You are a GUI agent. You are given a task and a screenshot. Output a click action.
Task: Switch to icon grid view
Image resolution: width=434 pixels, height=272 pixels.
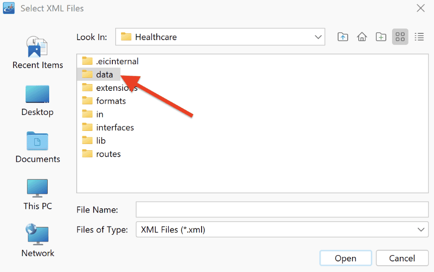click(400, 37)
